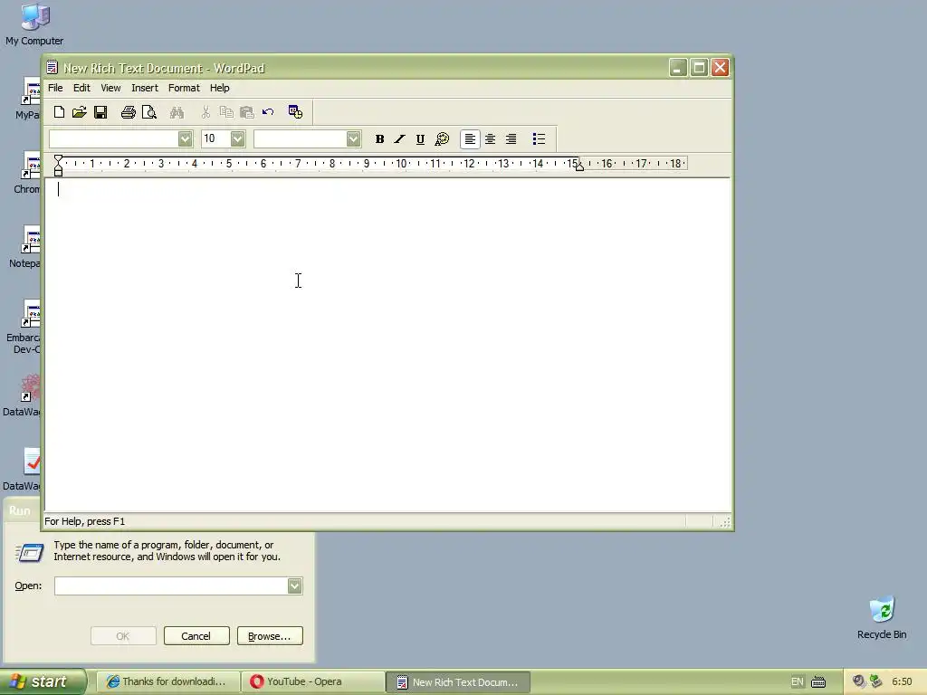Switch to Thanks for downloading taskbar item
927x695 pixels.
(x=168, y=681)
